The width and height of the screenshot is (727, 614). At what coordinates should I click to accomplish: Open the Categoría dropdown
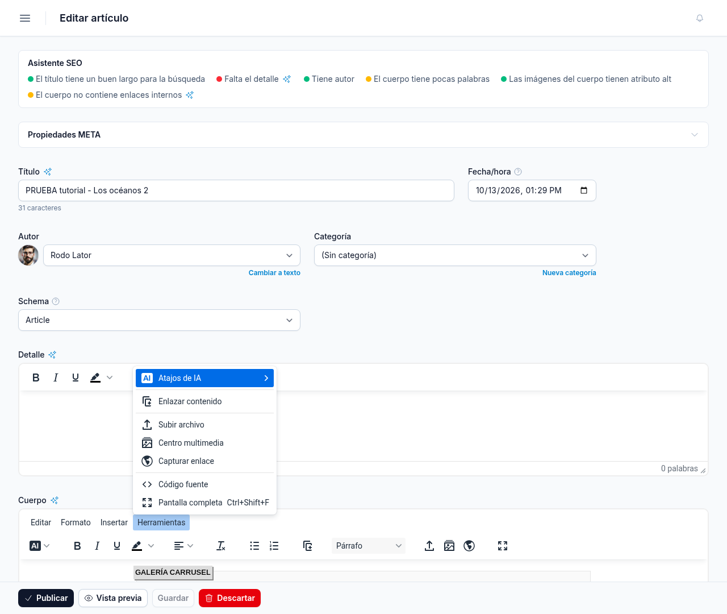[x=455, y=255]
